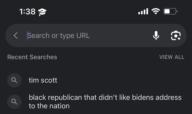192x114 pixels.
Task: Tap empty search bar area left of microphone
Action: pos(121,36)
